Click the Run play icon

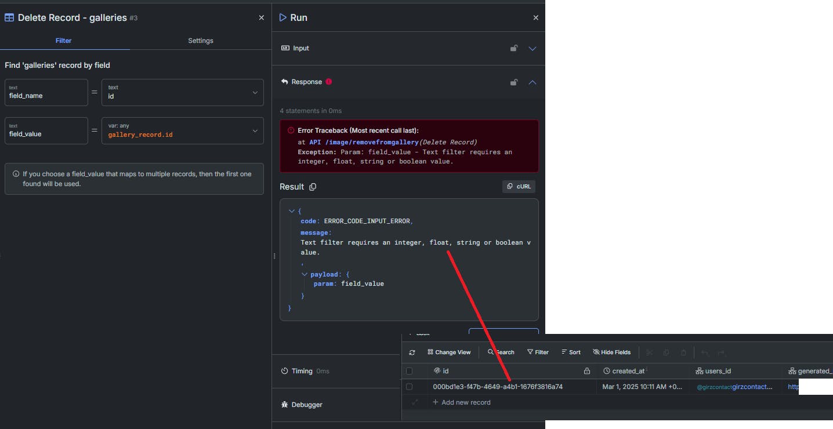tap(283, 17)
